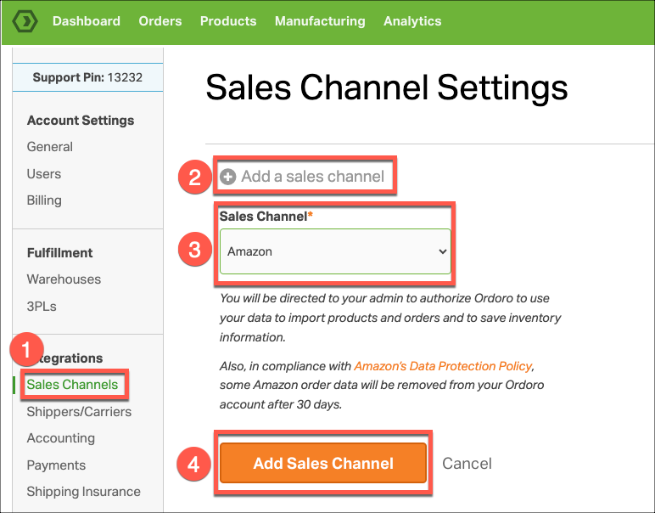Click the Account Settings section heading
This screenshot has height=513, width=655.
(81, 121)
